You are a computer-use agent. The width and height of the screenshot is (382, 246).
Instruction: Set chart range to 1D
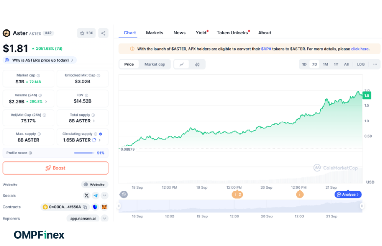coord(304,64)
